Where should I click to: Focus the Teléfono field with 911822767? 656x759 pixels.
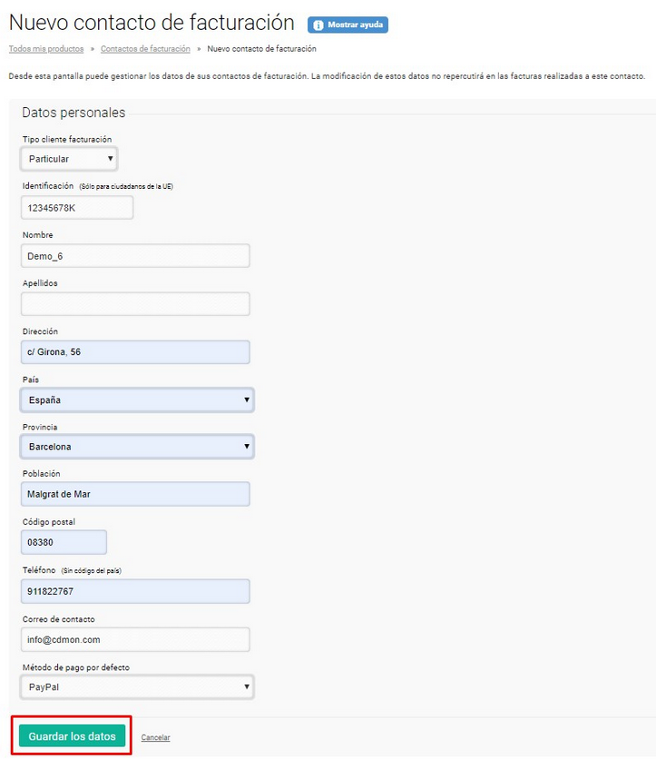click(135, 591)
